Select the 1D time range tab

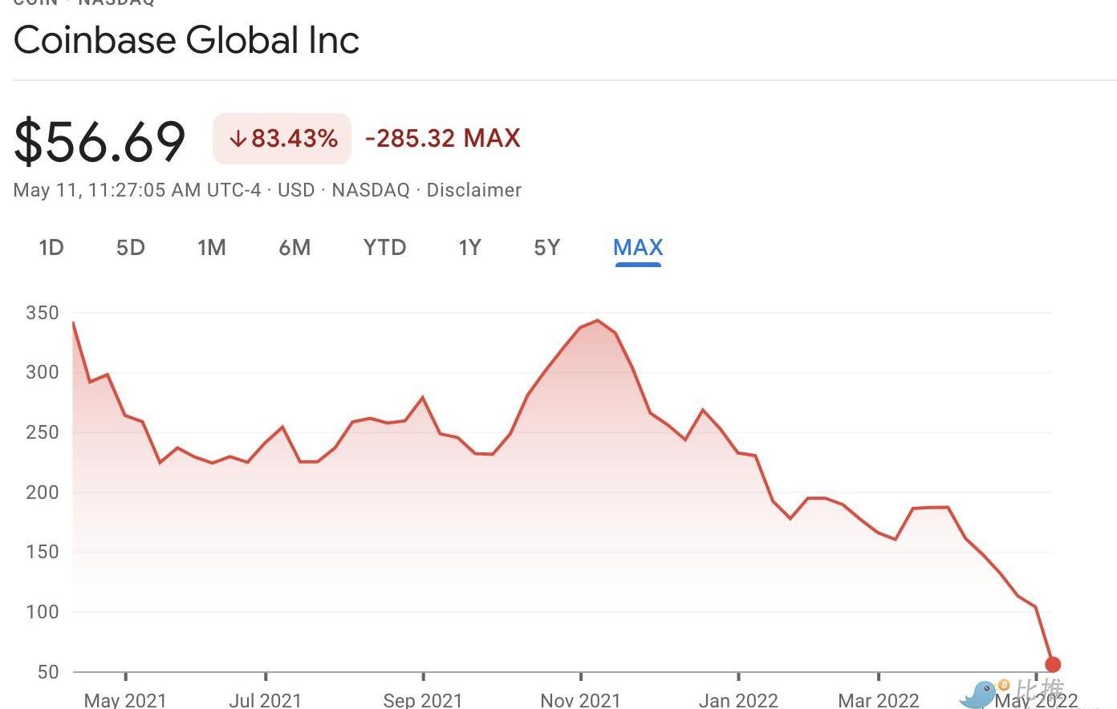(x=51, y=248)
